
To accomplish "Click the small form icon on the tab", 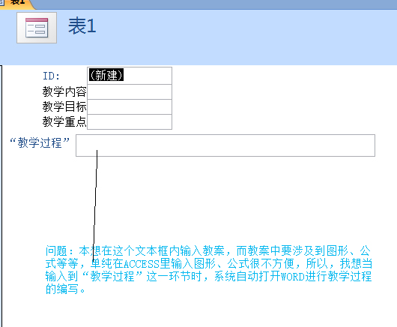I will [x=2, y=2].
